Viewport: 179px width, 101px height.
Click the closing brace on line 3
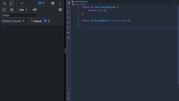(83, 14)
